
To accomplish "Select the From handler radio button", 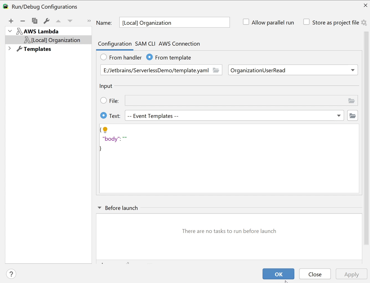I will (x=104, y=57).
